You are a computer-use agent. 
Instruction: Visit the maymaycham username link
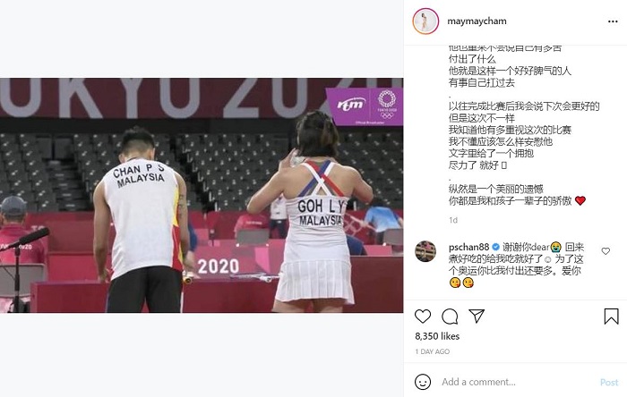(477, 21)
